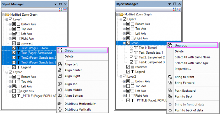Screen dimensions: 220x114
Task: Collapse Layer1 node in left panel
Action: [7, 19]
